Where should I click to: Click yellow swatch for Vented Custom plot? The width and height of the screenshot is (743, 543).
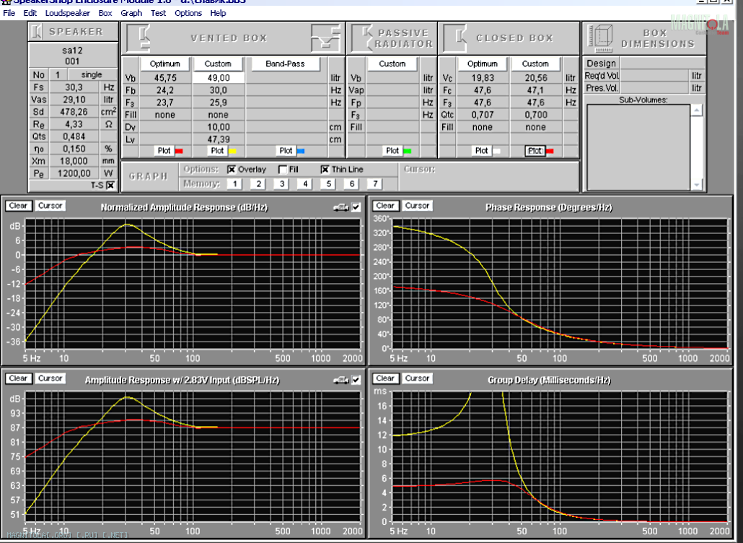(232, 151)
